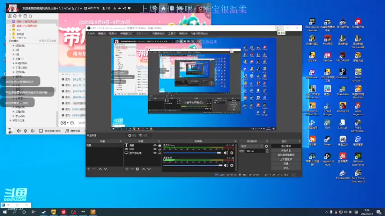Open the Phasmophobia desktop icon
Viewport: 385px width, 216px height.
pos(343,74)
